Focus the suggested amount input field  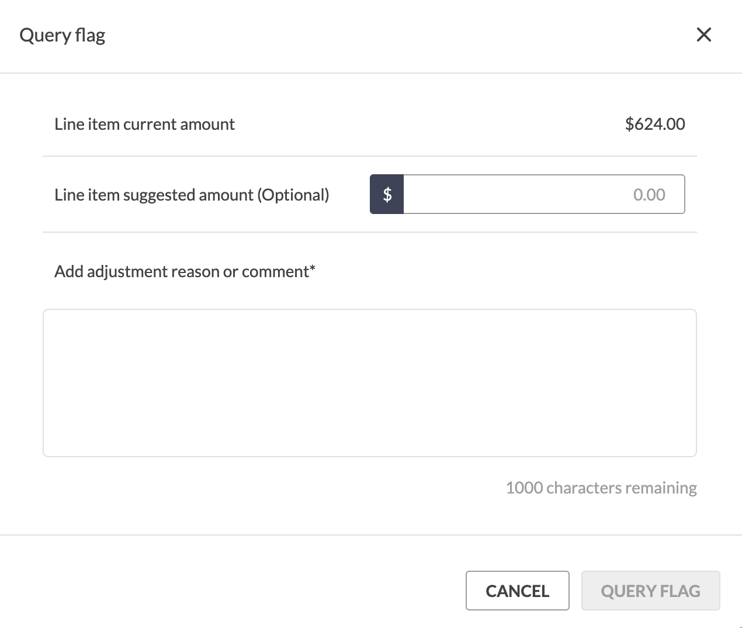(x=544, y=194)
